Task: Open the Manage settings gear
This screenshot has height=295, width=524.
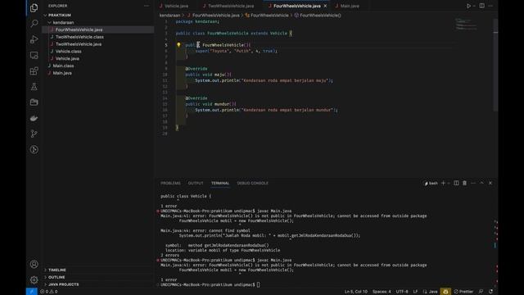Action: click(x=34, y=279)
